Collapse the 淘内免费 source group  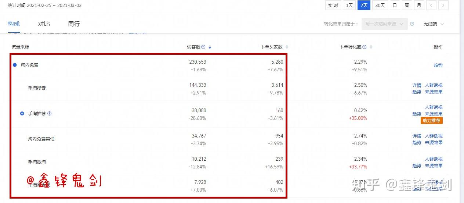(15, 65)
